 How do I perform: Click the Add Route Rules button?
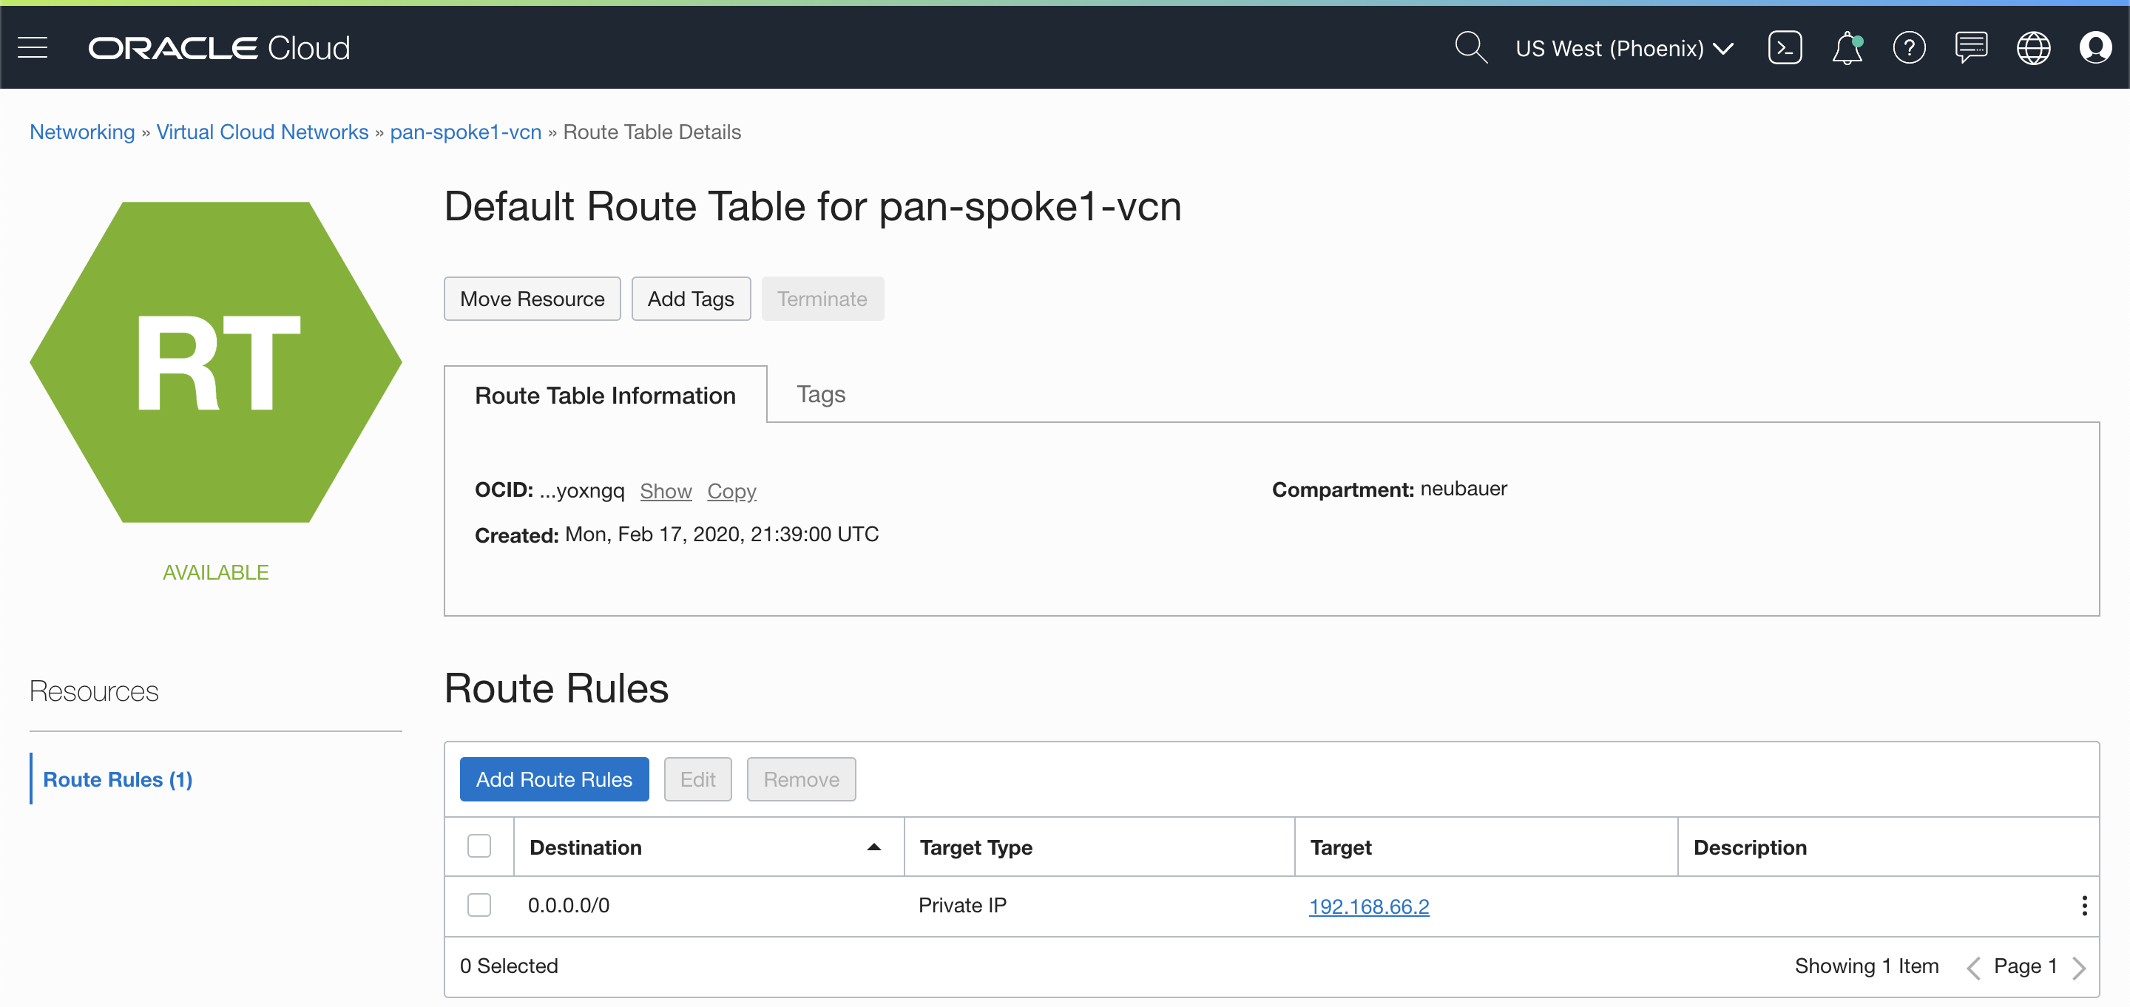coord(553,779)
